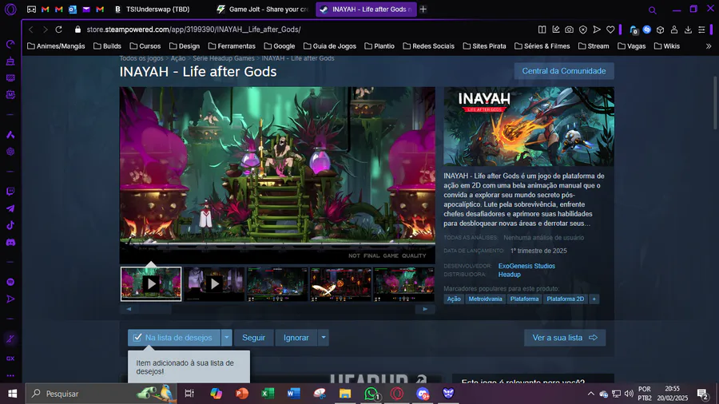719x404 pixels.
Task: Open the profile account icon in toolbar
Action: [674, 30]
